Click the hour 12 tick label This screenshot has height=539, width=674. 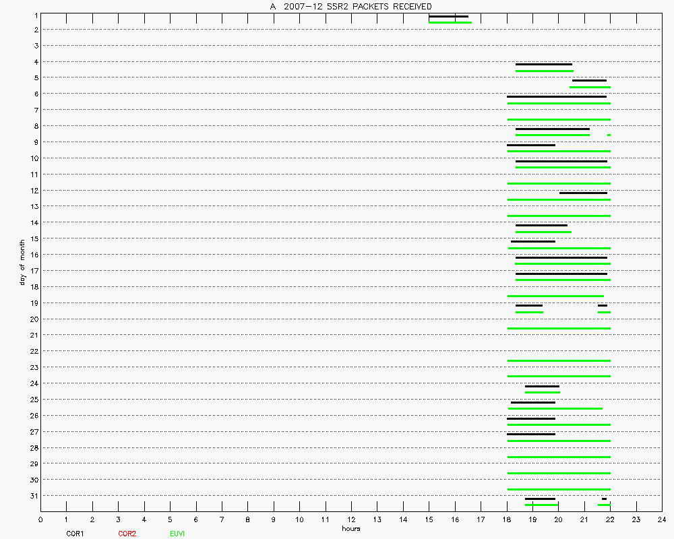click(351, 520)
